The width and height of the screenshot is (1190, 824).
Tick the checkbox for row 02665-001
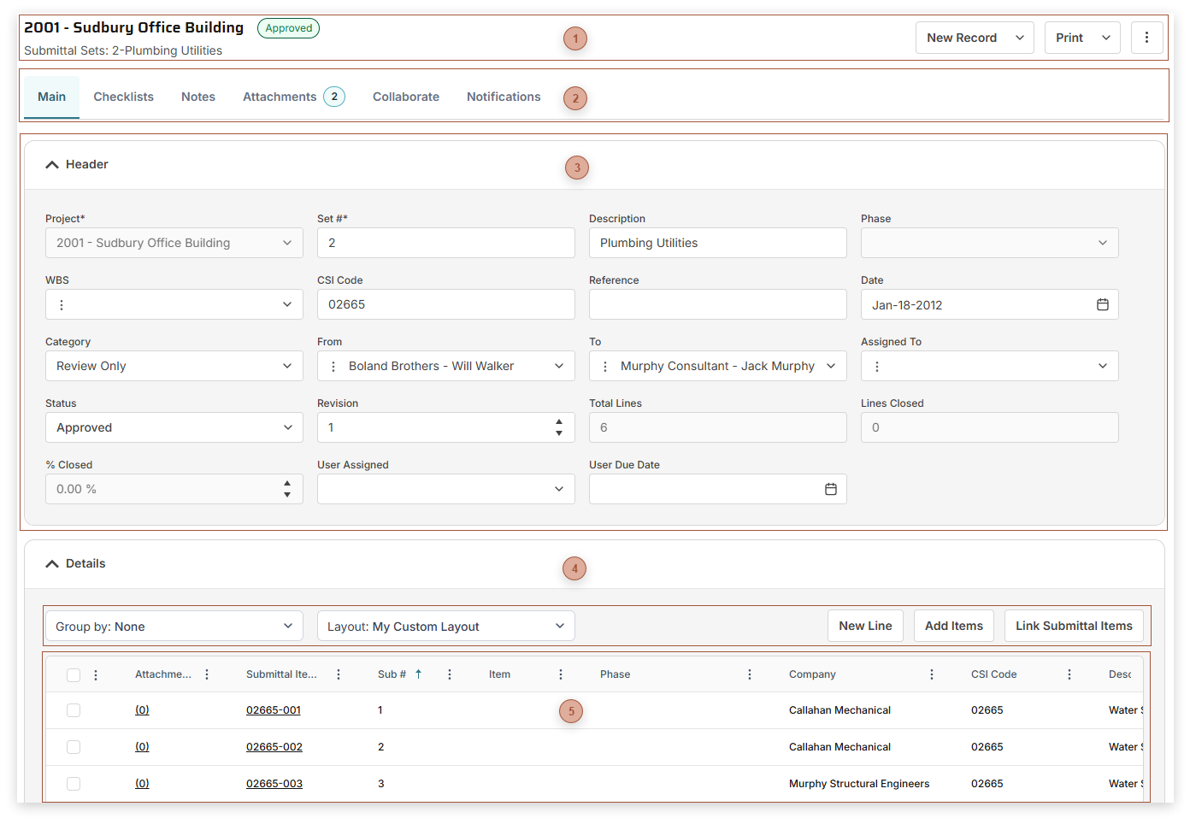click(x=74, y=710)
